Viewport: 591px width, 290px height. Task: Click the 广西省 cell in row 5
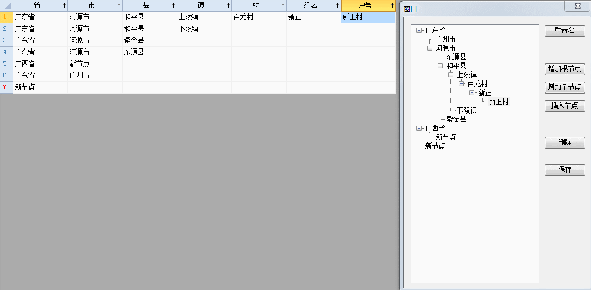pos(40,63)
